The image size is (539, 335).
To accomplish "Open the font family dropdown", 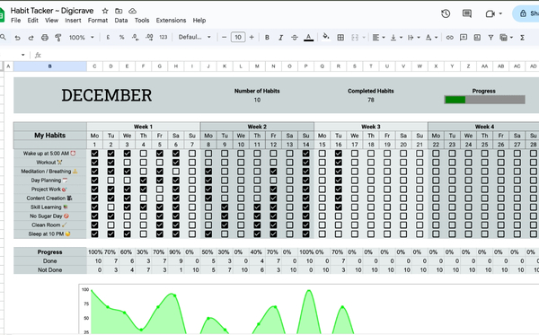I will [194, 37].
